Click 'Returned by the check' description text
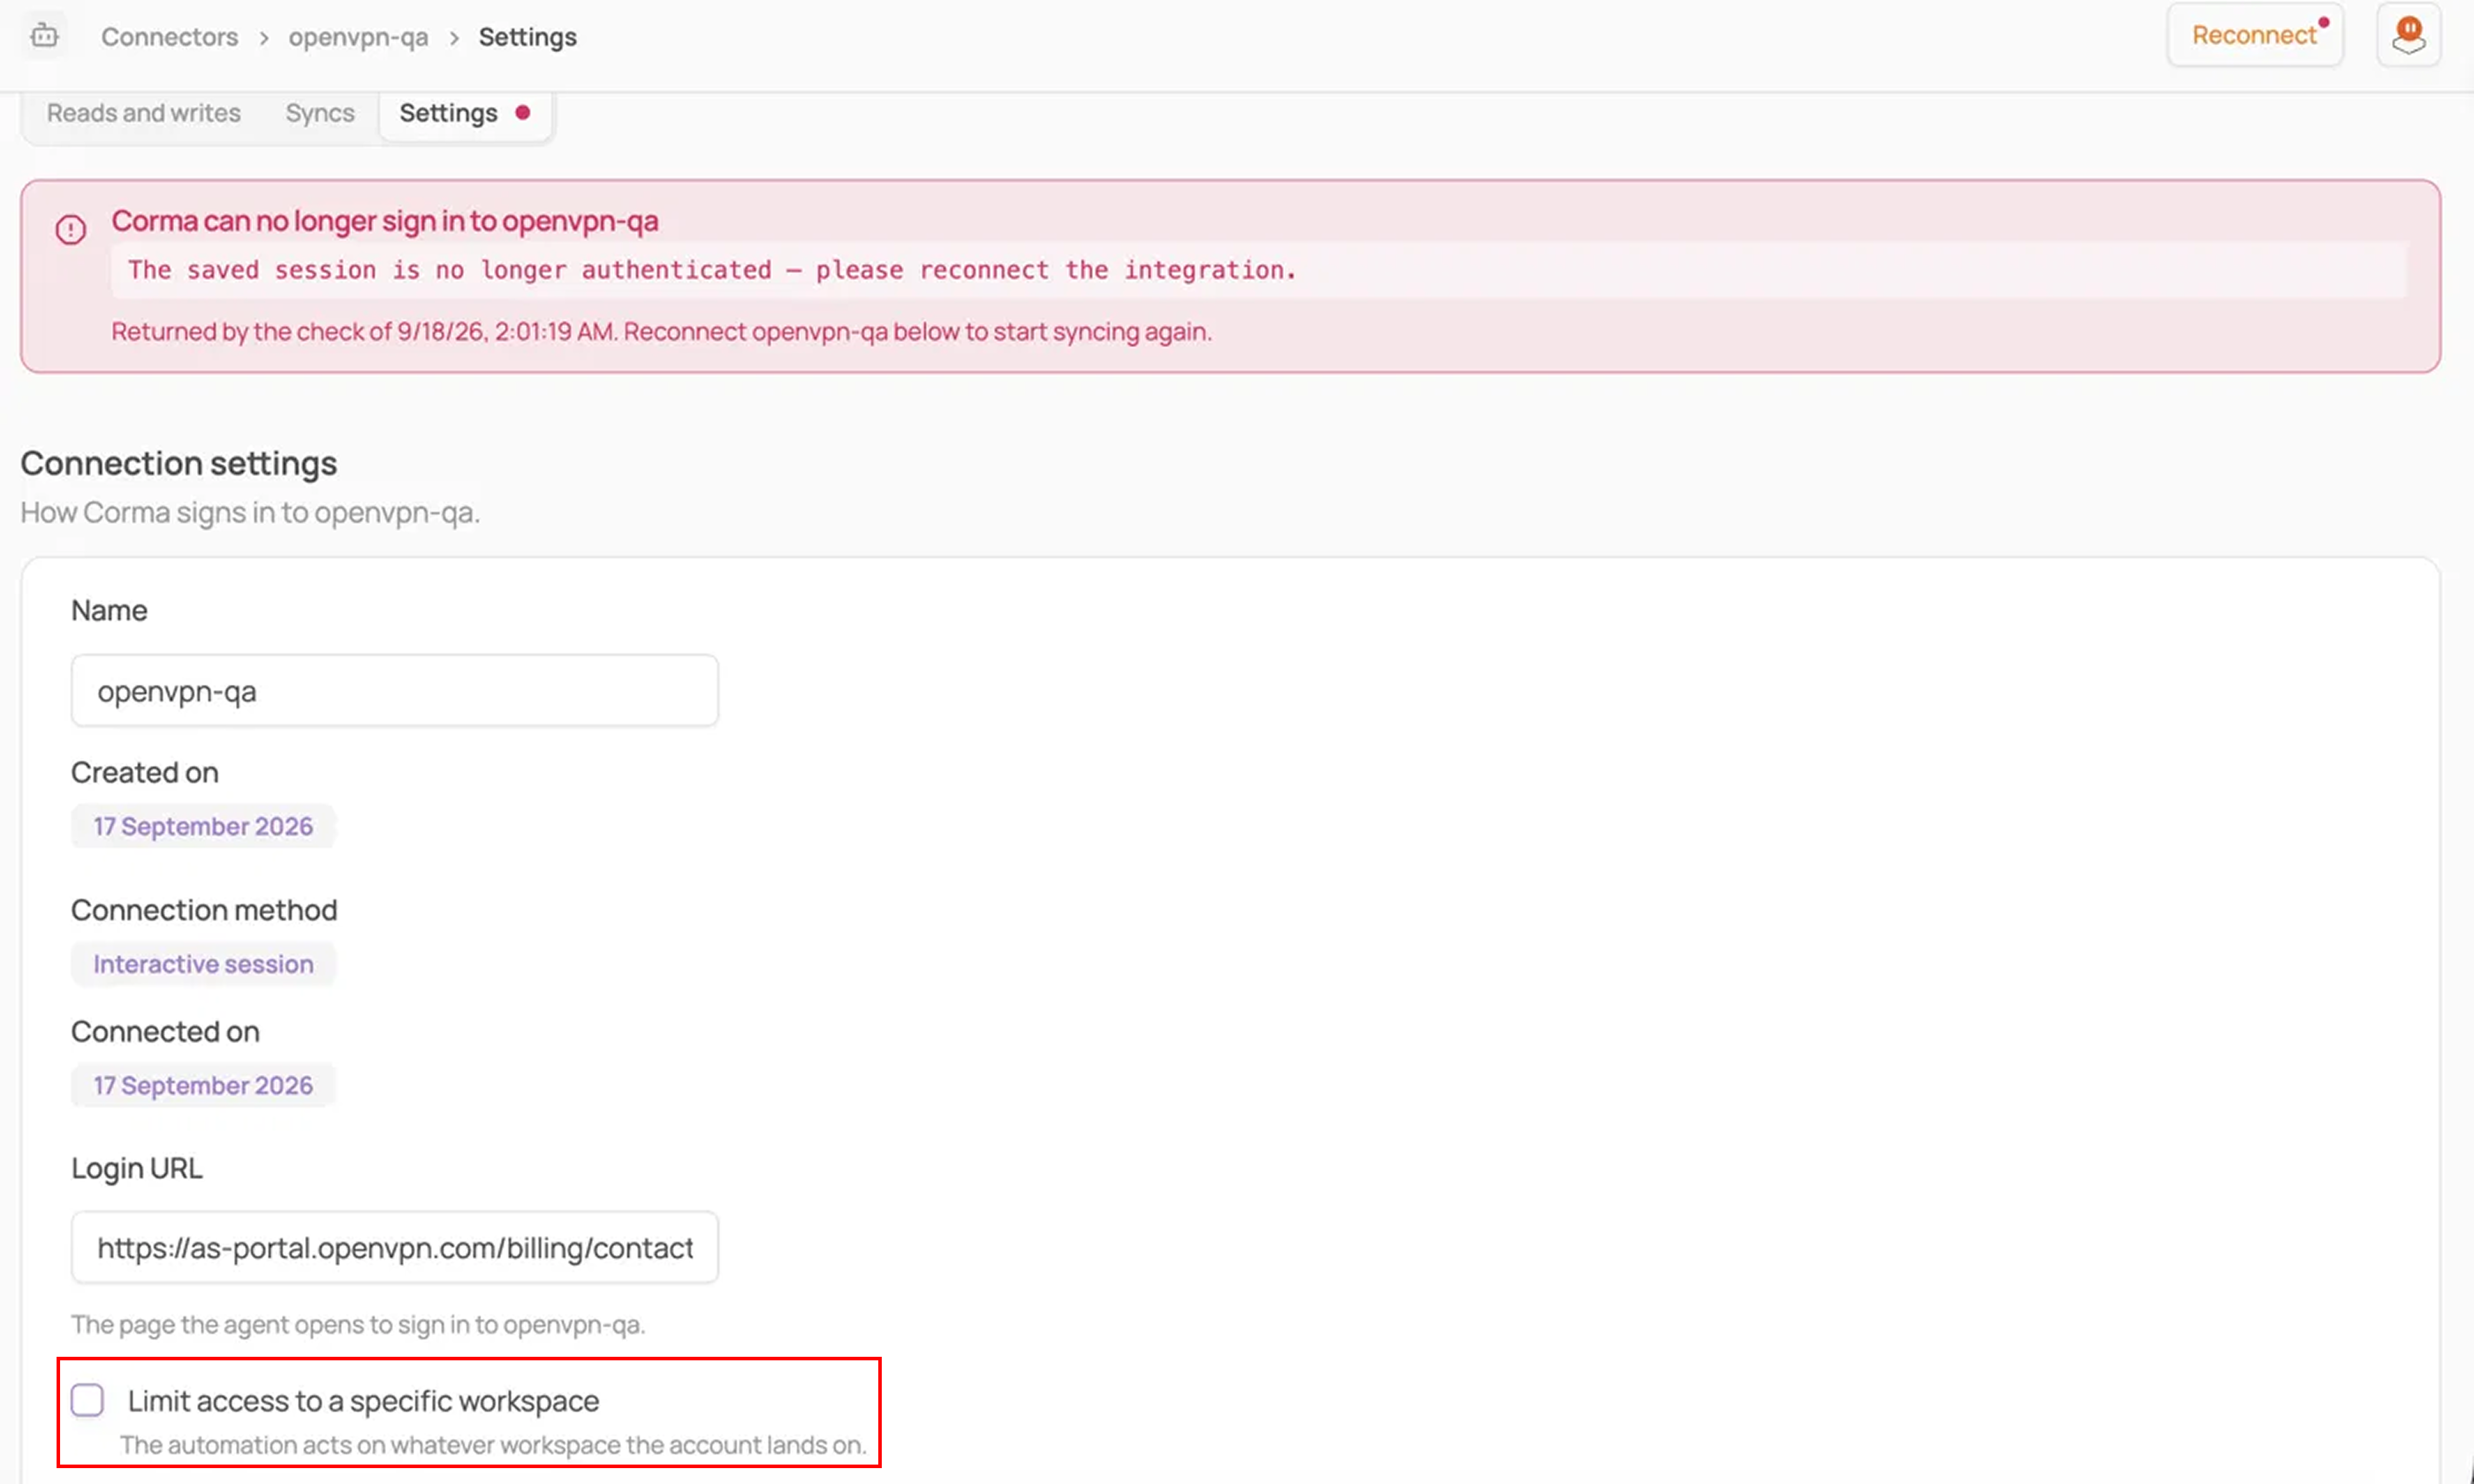Viewport: 2474px width, 1484px height. click(x=661, y=332)
